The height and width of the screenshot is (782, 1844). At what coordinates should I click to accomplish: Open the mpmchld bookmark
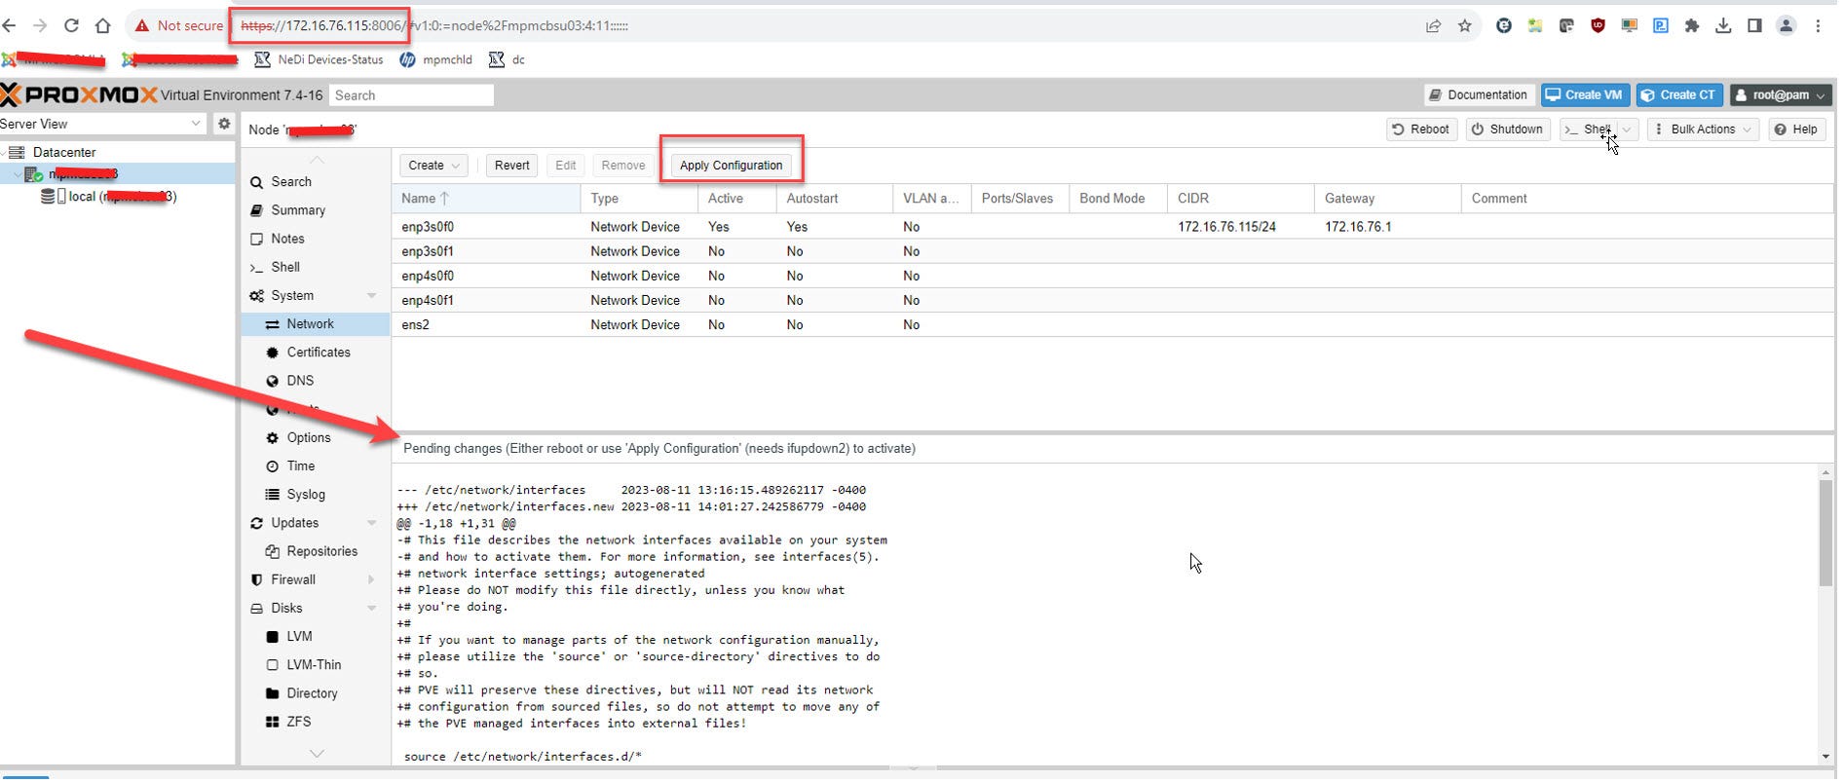pos(436,59)
